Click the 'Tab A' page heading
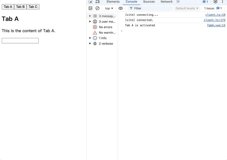This screenshot has width=227, height=160. pyautogui.click(x=10, y=19)
